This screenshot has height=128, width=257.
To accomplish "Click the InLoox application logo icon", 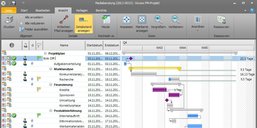I will (3, 3).
